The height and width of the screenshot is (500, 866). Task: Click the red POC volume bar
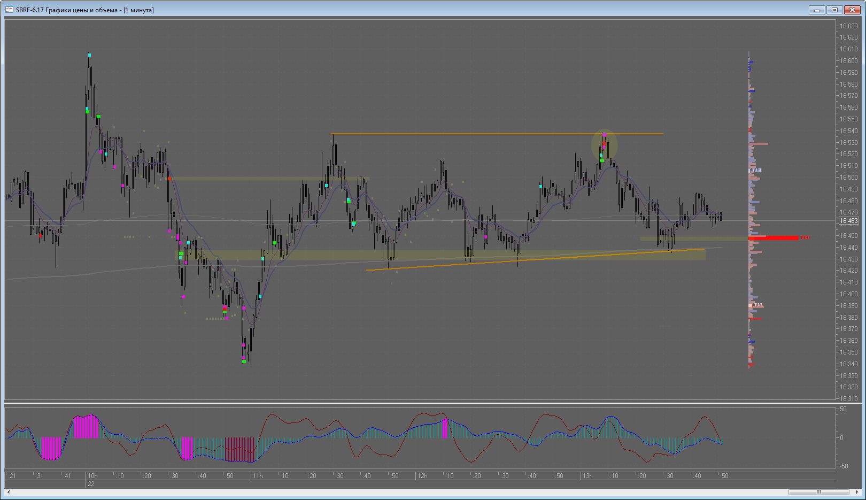pos(773,237)
